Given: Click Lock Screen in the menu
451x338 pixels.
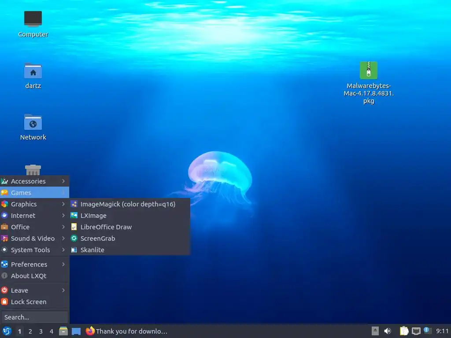Looking at the screenshot, I should point(34,302).
